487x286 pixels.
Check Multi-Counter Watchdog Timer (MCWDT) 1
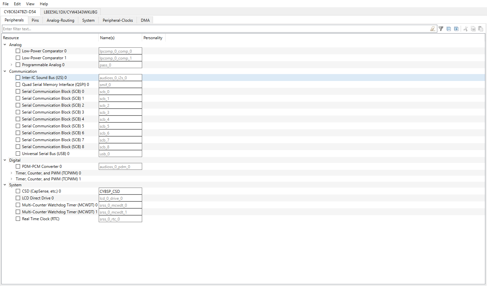(x=18, y=212)
